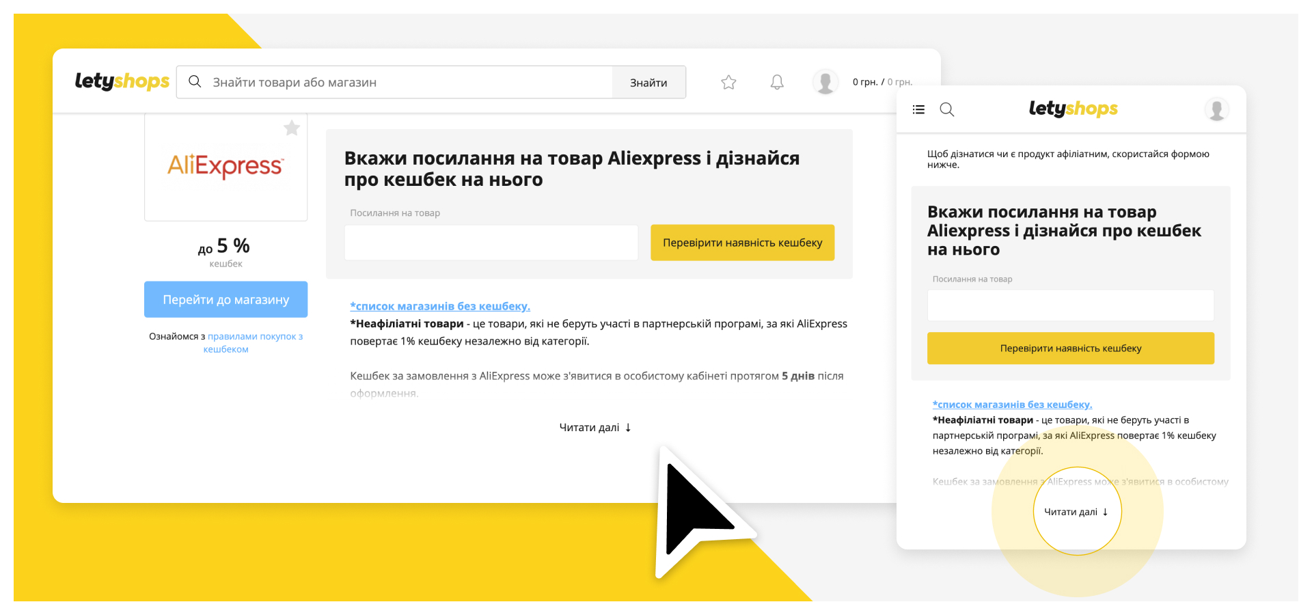Click the '0 грн. / 0 грн.' balance
This screenshot has width=1312, height=615.
(882, 82)
